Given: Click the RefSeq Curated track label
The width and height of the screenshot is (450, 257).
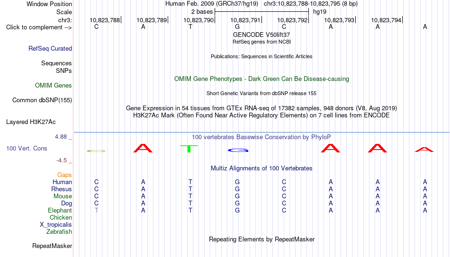Looking at the screenshot, I should coord(50,48).
